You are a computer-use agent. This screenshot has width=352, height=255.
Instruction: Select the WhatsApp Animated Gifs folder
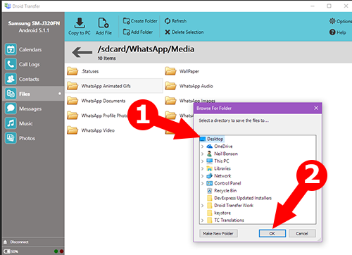pos(114,86)
